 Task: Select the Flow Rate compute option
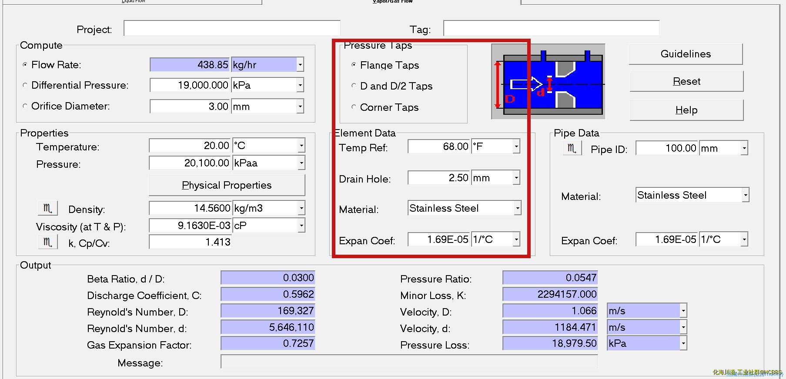tap(25, 65)
